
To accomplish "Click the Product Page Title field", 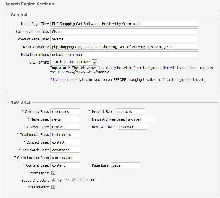I will click(124, 39).
